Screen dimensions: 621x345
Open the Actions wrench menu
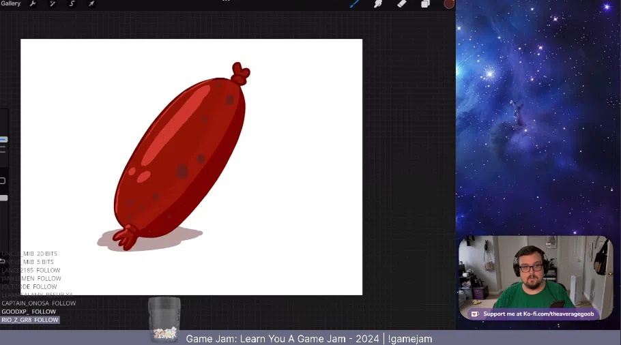point(32,4)
